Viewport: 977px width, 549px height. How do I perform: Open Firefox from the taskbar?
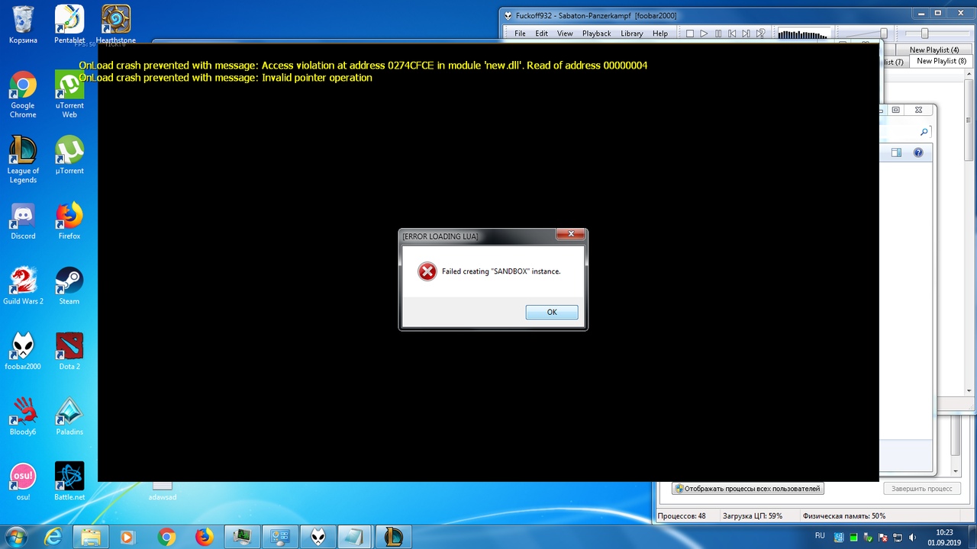(x=204, y=537)
